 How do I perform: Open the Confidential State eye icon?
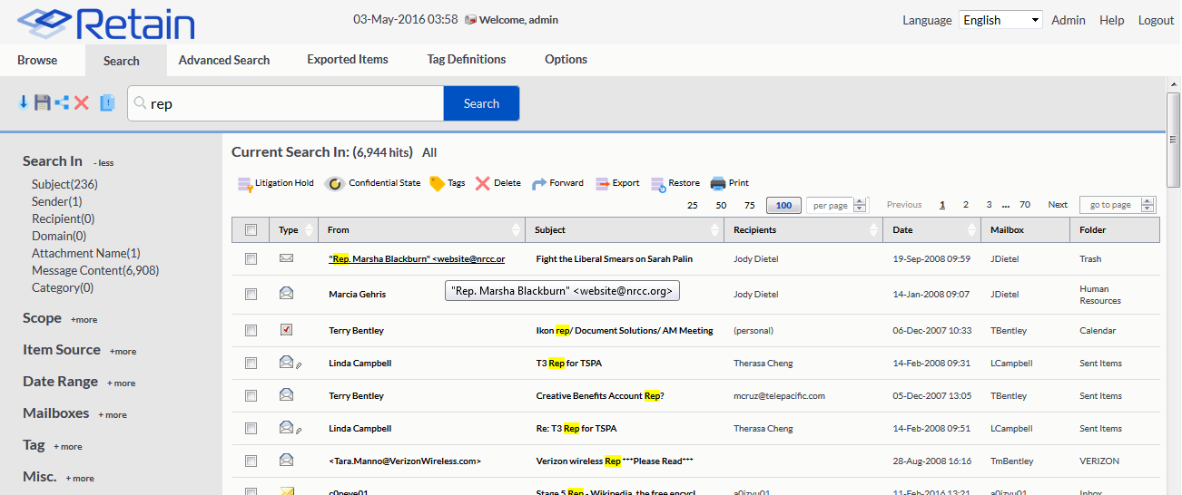coord(335,184)
